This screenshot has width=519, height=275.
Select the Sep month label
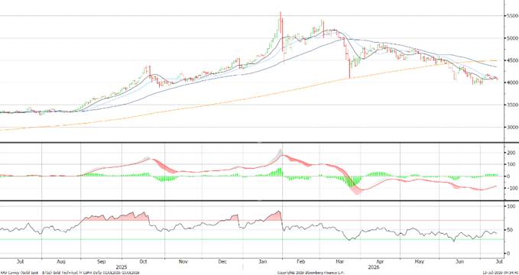coord(102,261)
